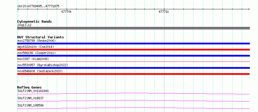The height and width of the screenshot is (112, 258).
Task: Select the RefSeq Genes track title
Action: [30, 87]
